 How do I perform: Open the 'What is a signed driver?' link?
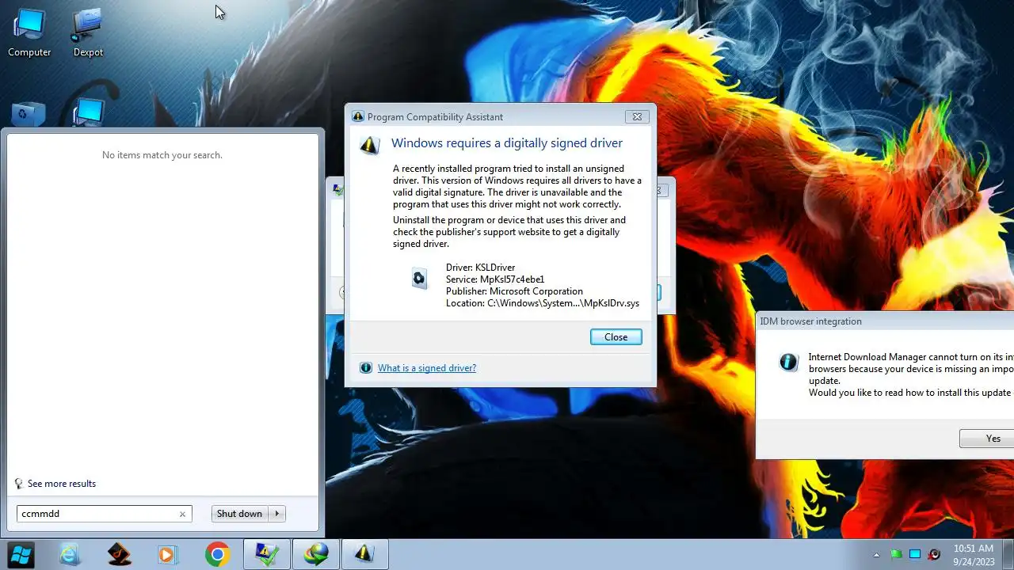[427, 368]
